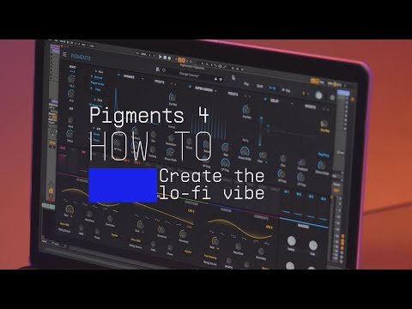
Task: Click the Super Unison Dry/Wet knob
Action: 246,109
